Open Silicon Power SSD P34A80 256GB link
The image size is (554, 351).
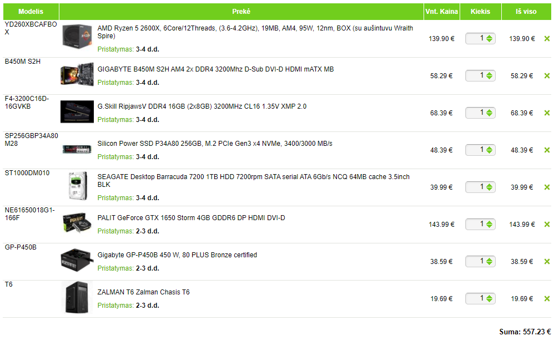point(215,144)
